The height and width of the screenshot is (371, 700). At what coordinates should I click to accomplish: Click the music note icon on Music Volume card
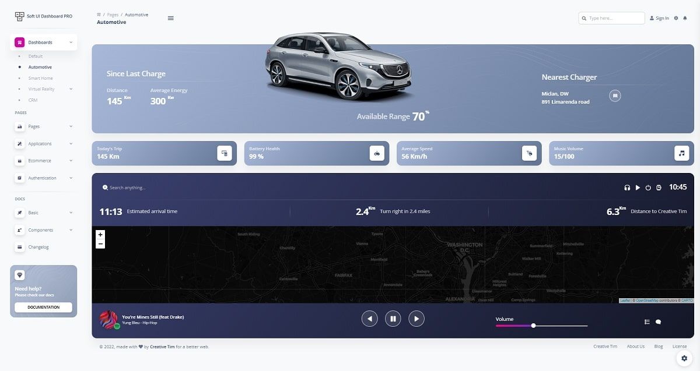(x=681, y=153)
